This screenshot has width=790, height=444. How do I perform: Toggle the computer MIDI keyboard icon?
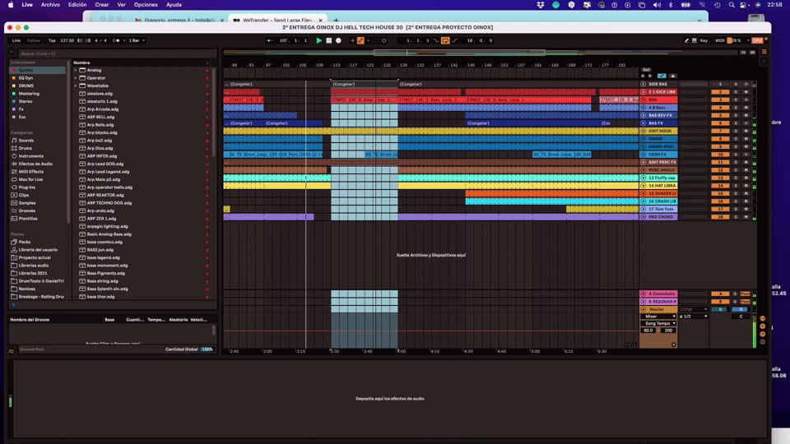pos(695,40)
